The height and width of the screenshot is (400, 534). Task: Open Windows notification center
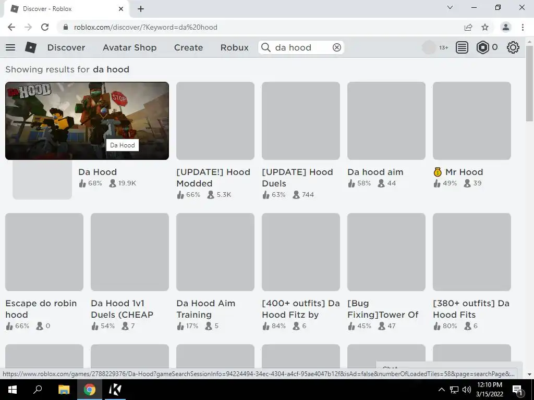click(x=518, y=390)
